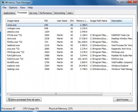The image size is (138, 112).
Task: Select the RSSOwl.exe *32 process
Action: (x=70, y=59)
